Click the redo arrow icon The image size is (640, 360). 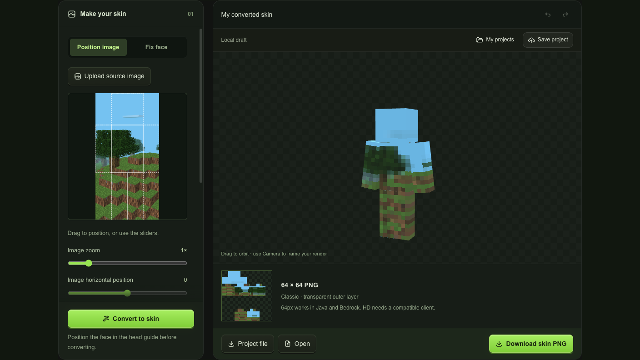coord(565,15)
